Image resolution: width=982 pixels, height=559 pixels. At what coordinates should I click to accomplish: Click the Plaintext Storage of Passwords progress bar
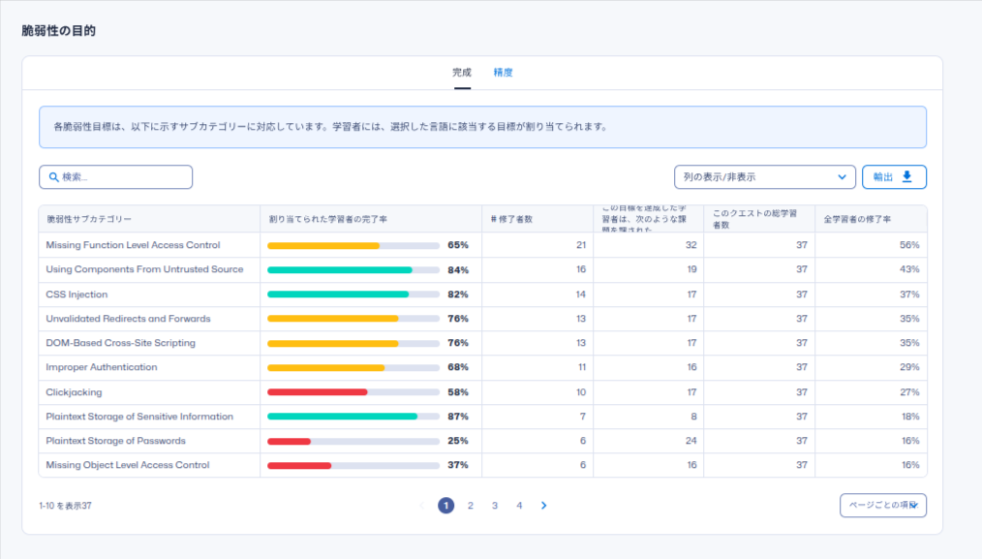[353, 441]
